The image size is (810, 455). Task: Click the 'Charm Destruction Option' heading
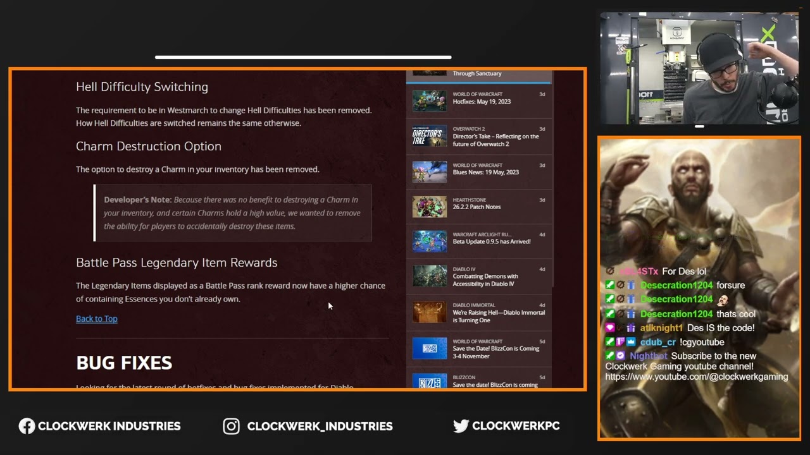click(x=149, y=146)
